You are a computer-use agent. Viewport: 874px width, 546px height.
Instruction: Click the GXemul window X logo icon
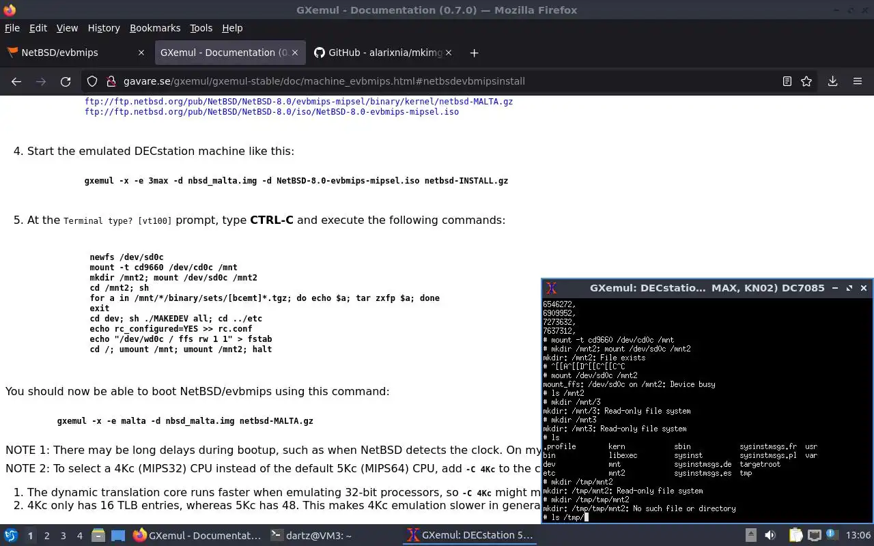coord(552,288)
